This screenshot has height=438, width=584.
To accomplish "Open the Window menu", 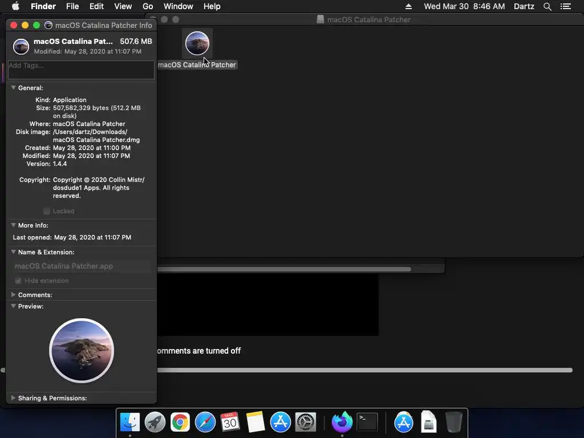I will click(x=179, y=6).
